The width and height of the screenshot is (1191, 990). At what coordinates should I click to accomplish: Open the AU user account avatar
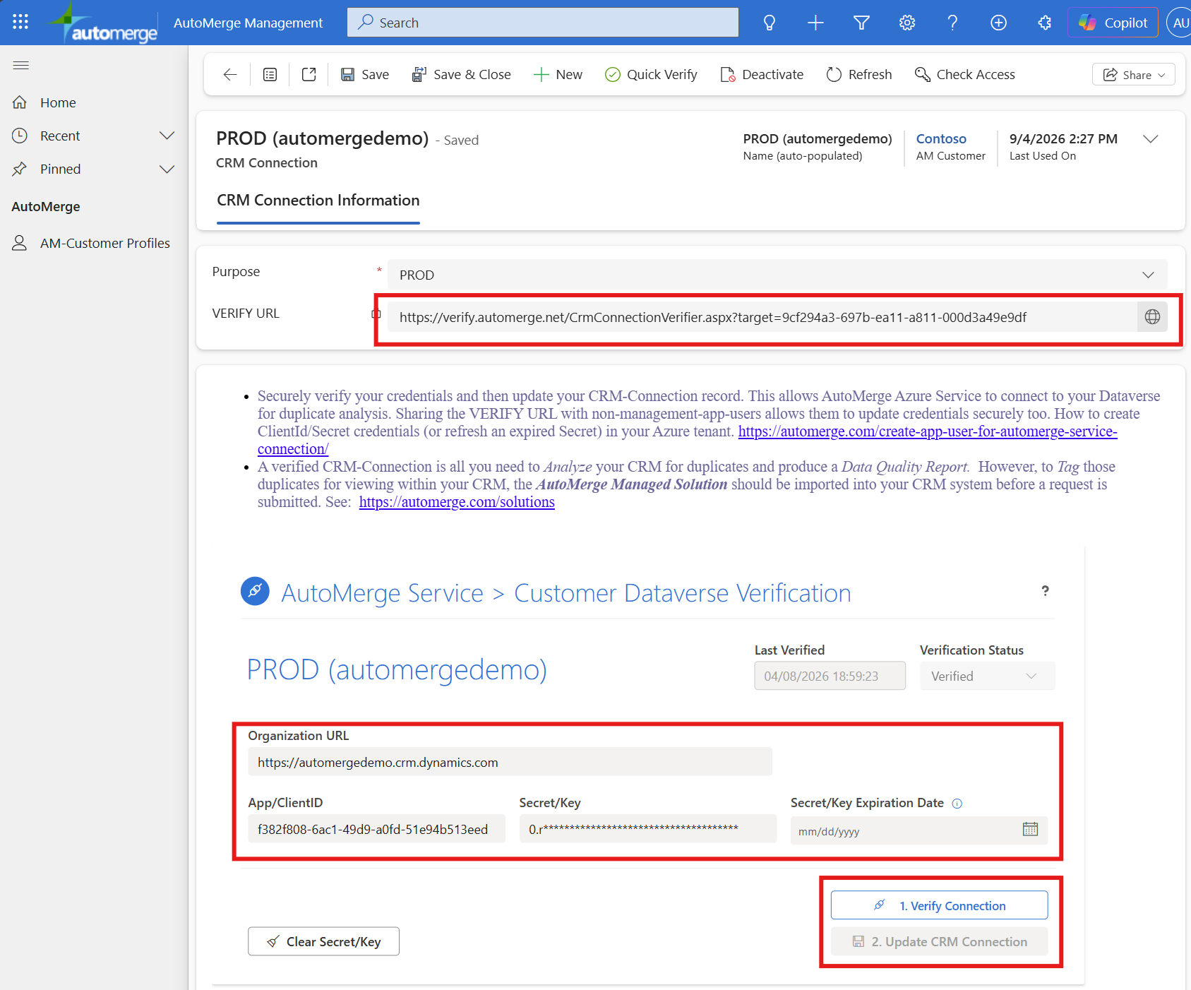point(1180,23)
